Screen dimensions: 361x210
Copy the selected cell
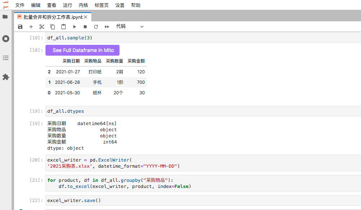(x=53, y=27)
